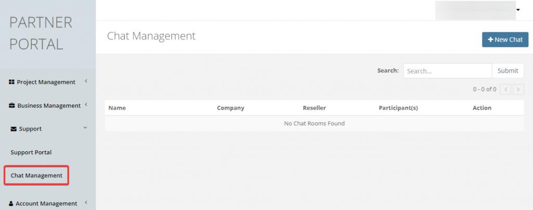Image resolution: width=533 pixels, height=210 pixels.
Task: Expand the Project Management chevron
Action: [x=85, y=81]
